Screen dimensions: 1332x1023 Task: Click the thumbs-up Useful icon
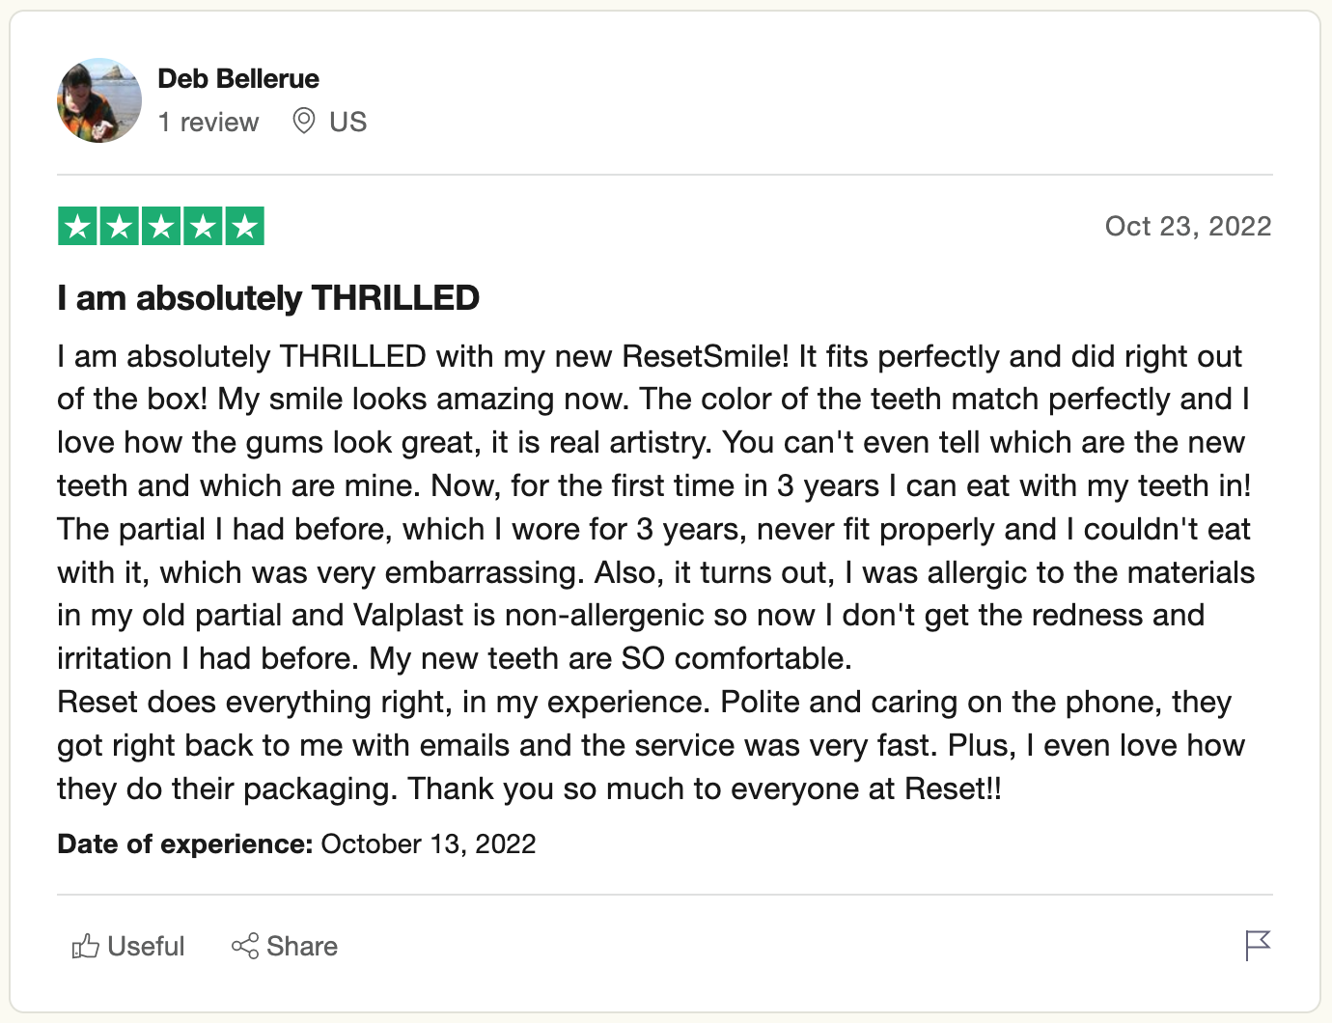[86, 946]
